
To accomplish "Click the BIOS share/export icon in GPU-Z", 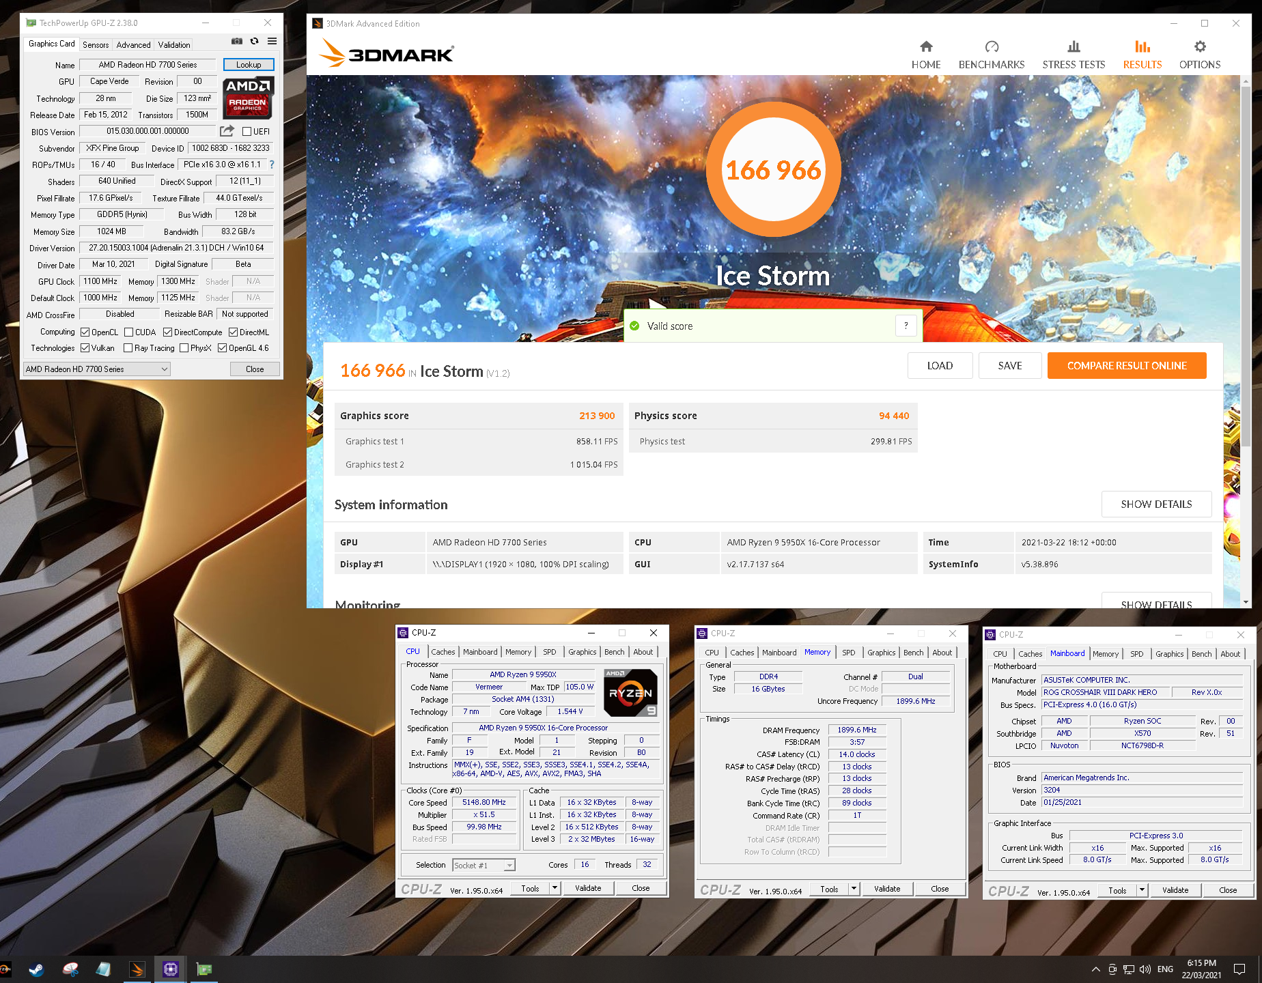I will tap(227, 131).
